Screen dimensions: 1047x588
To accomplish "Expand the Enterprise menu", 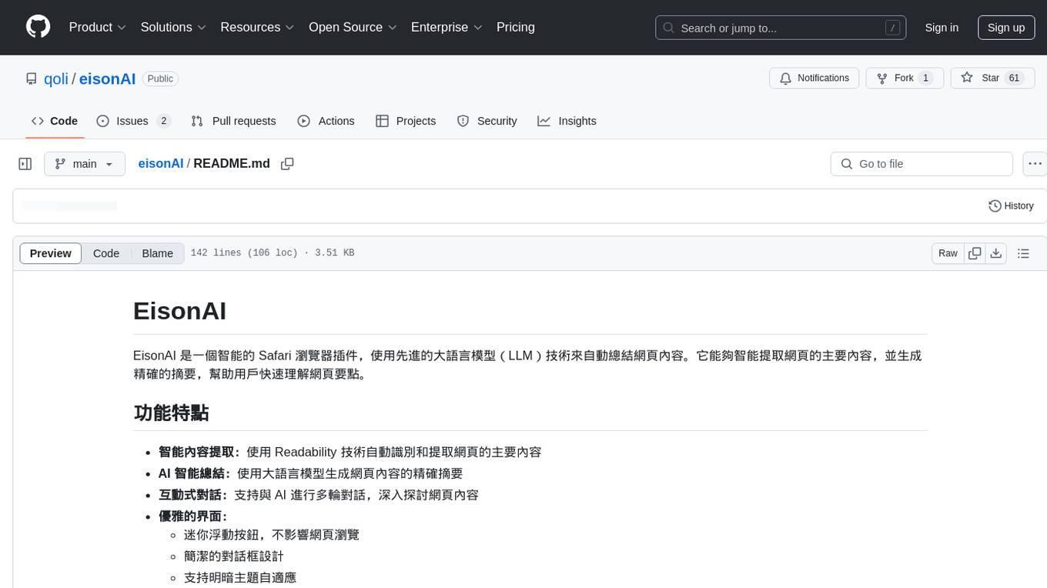I will pos(447,27).
